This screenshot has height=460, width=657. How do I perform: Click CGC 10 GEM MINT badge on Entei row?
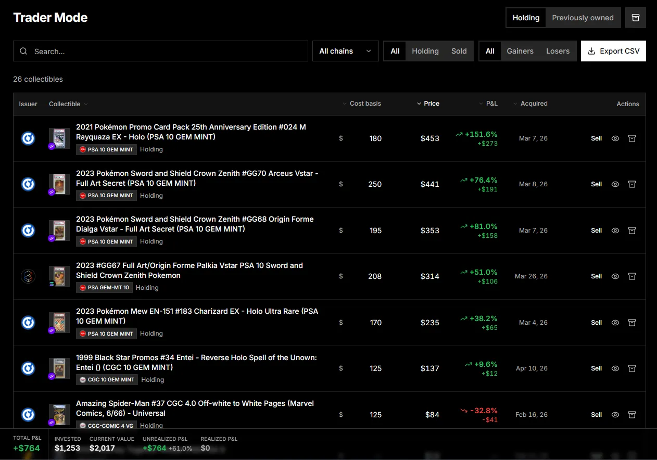click(107, 380)
